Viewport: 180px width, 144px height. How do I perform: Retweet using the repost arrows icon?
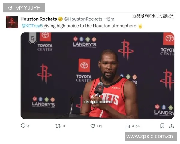[x=58, y=126]
